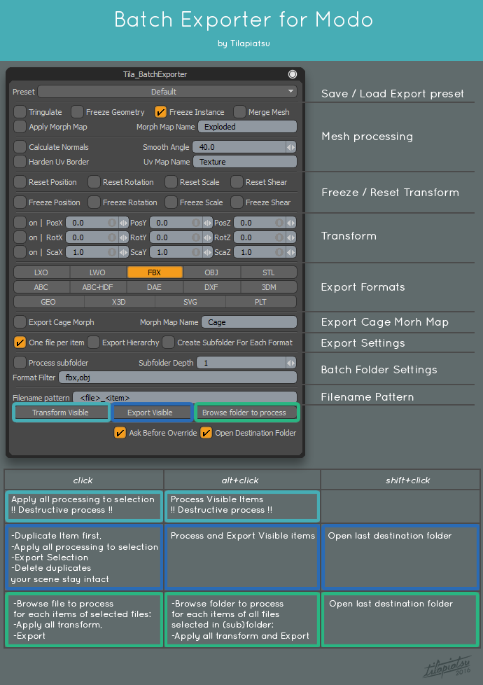This screenshot has width=483, height=685.
Task: Select the DXF export format
Action: pyautogui.click(x=211, y=287)
